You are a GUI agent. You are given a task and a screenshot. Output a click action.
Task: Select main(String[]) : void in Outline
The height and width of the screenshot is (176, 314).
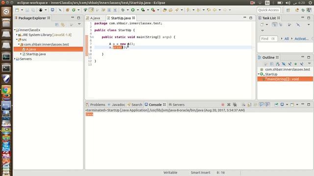pyautogui.click(x=285, y=79)
